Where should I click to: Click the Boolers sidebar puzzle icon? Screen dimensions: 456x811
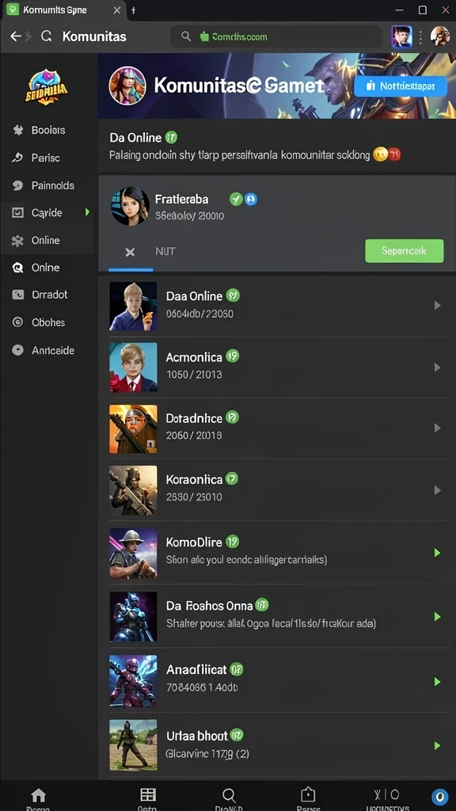click(x=18, y=131)
